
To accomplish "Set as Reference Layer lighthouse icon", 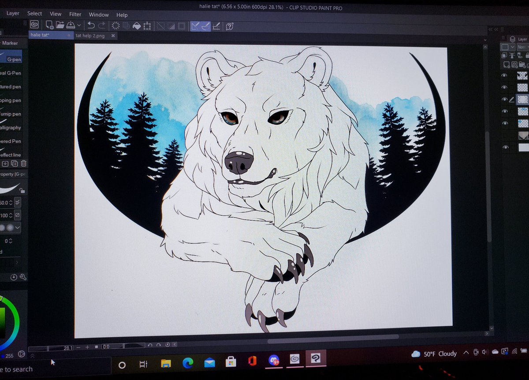I will click(512, 55).
